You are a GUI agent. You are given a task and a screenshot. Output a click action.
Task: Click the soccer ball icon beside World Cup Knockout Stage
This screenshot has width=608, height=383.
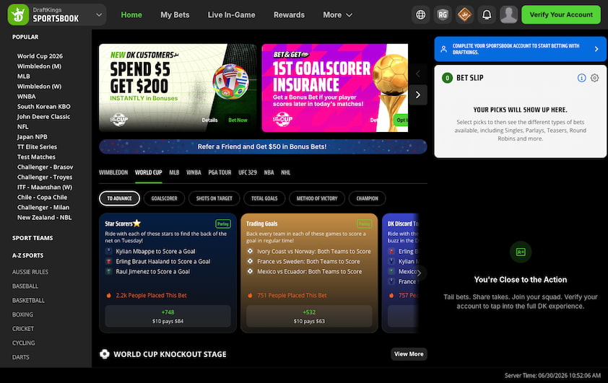[104, 354]
